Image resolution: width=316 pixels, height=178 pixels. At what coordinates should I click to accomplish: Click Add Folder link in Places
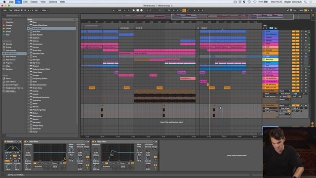11,91
